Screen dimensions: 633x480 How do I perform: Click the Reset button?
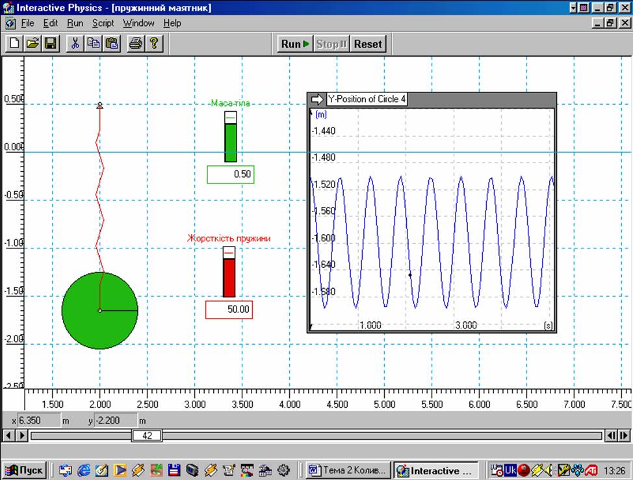pos(368,44)
